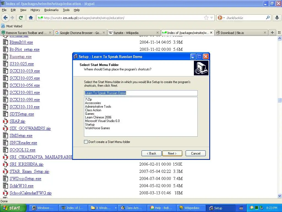Image resolution: width=282 pixels, height=212 pixels.
Task: Click the zip icon beside SIX_GOSWAMINS.zip
Action: [6, 128]
